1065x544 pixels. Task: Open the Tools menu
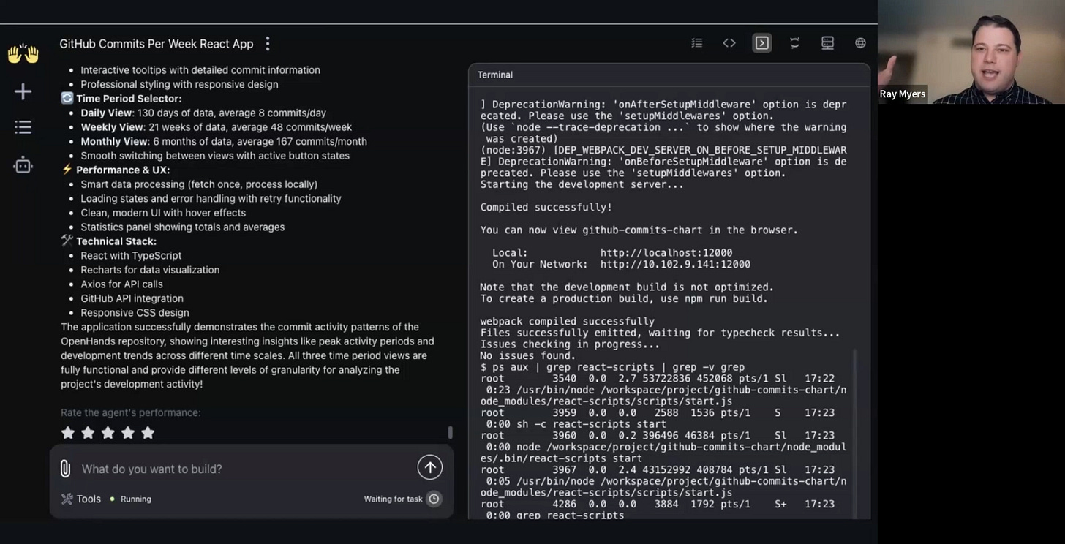[x=81, y=499]
